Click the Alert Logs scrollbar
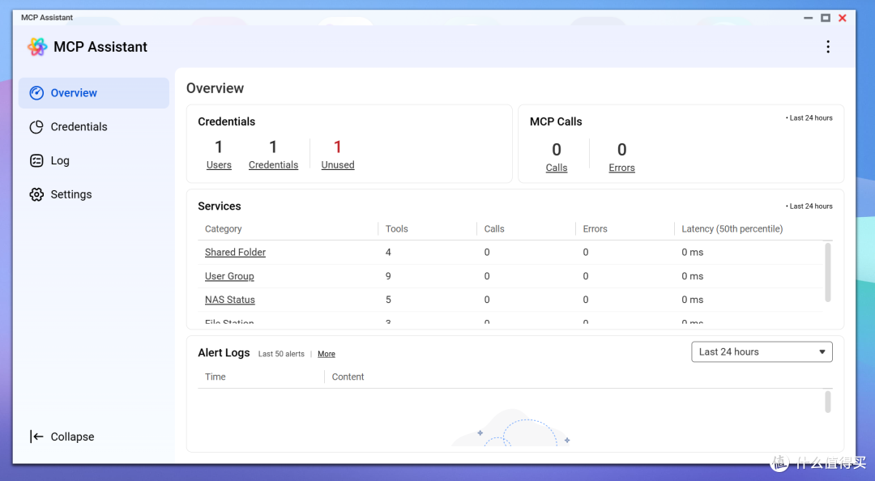The width and height of the screenshot is (875, 481). [827, 402]
